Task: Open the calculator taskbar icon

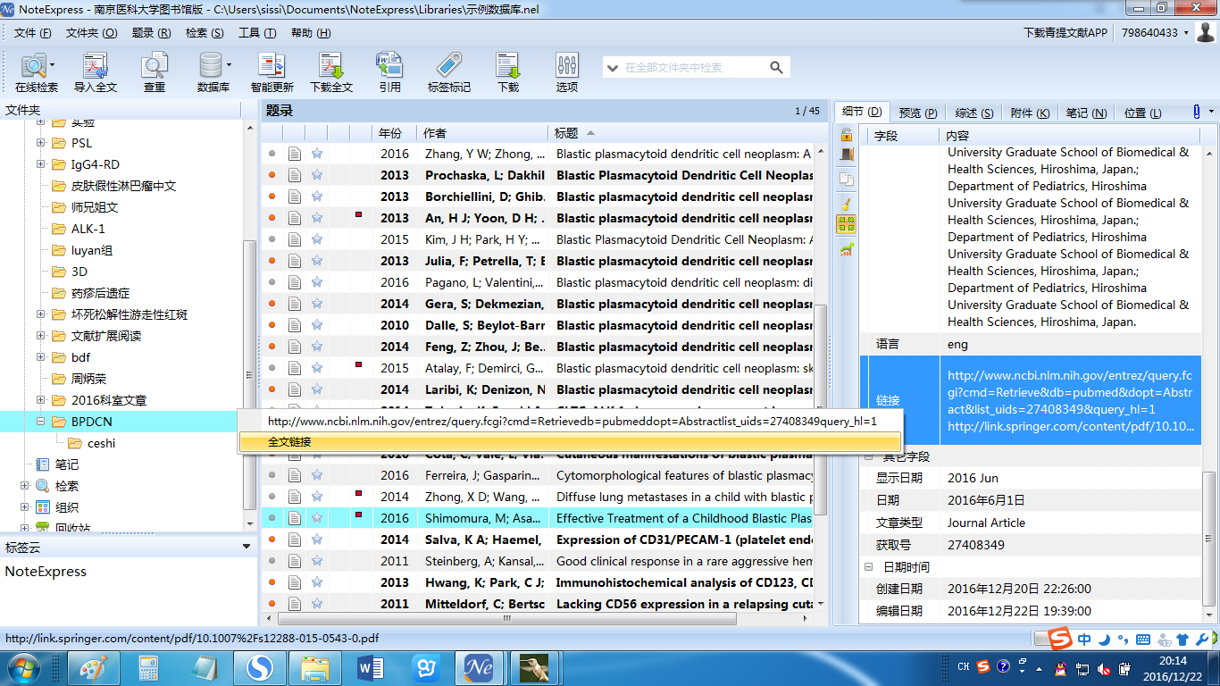Action: click(148, 667)
